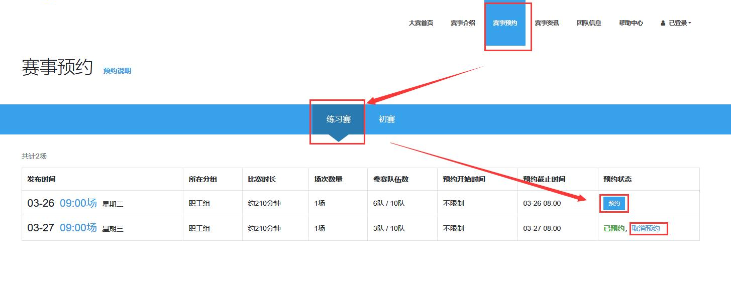Click the 星期二 weekday label
The height and width of the screenshot is (291, 731).
(x=113, y=205)
